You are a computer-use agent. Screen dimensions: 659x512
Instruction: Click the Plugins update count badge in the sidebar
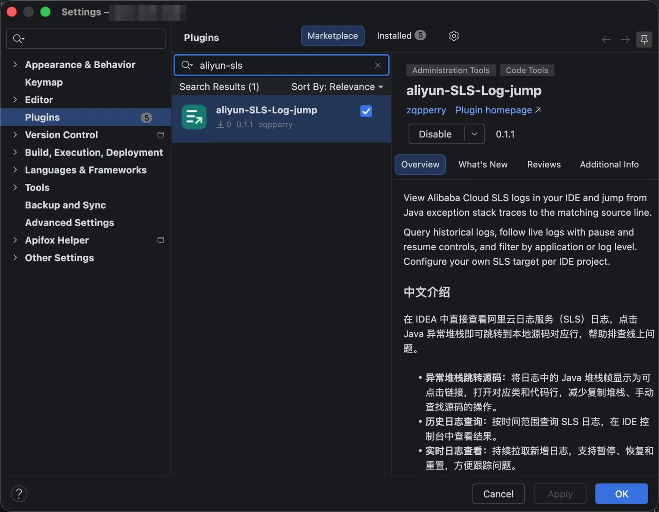point(146,118)
